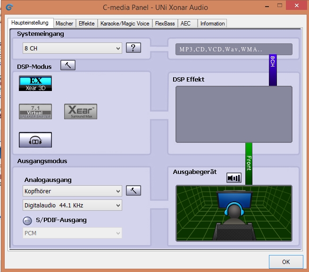Screen dimensions: 309x272
Task: Open the disabled PCM dropdown
Action: coord(72,233)
